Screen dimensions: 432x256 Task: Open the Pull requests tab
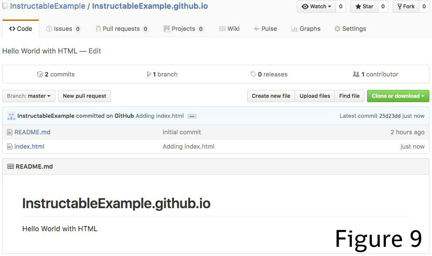tap(122, 29)
